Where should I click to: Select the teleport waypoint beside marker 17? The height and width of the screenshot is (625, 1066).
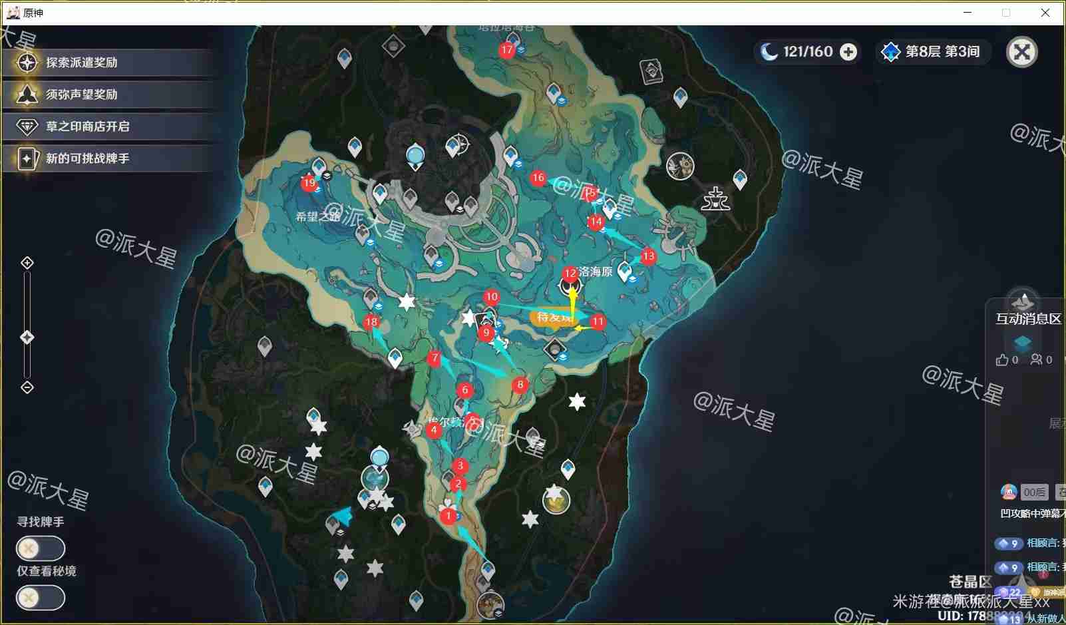pyautogui.click(x=514, y=41)
